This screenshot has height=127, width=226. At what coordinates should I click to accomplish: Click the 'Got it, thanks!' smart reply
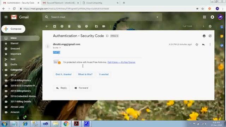point(64,74)
